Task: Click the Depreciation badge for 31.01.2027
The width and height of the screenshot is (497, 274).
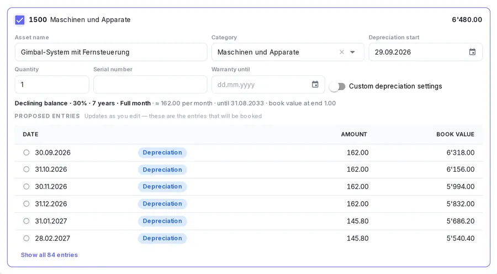Action: click(x=162, y=221)
